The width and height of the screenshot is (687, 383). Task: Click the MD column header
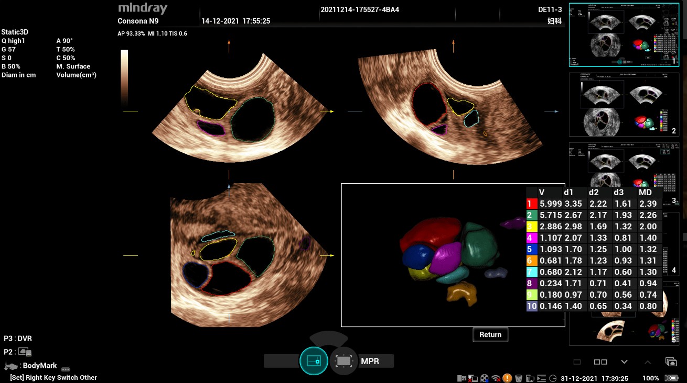point(645,193)
